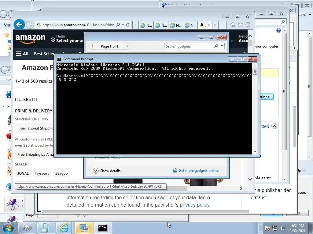This screenshot has height=234, width=313.
Task: Click the SHIPPING OPTIONS label
Action: pos(31,119)
